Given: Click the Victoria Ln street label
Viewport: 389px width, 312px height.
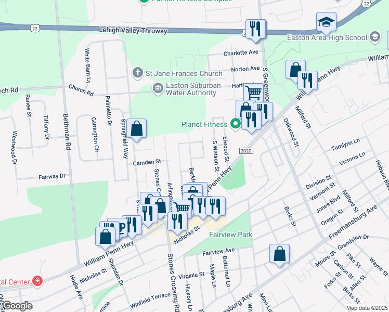Looking at the screenshot, I should (352, 159).
